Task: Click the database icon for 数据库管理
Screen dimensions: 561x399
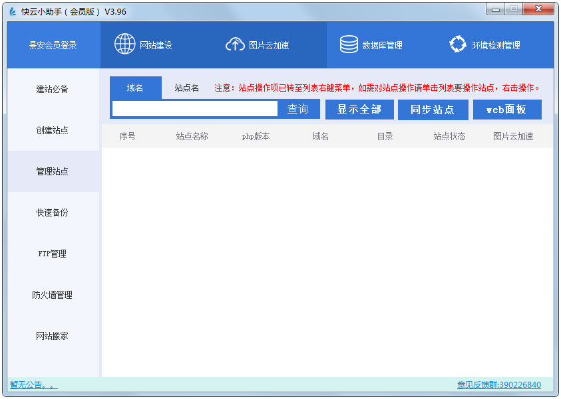Action: (x=349, y=44)
